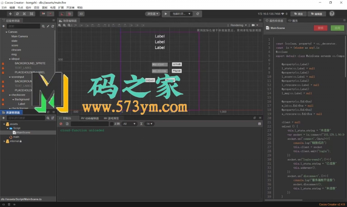The image size is (347, 207).
Task: Open the console font size dropdown
Action: coord(149,124)
